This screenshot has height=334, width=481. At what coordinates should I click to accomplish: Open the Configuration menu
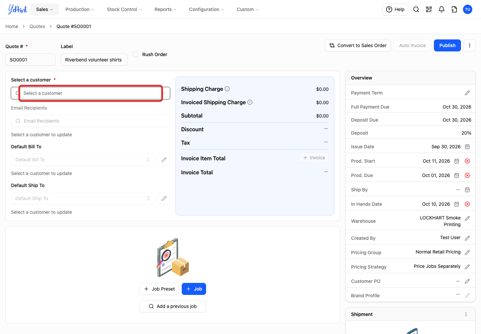[206, 9]
